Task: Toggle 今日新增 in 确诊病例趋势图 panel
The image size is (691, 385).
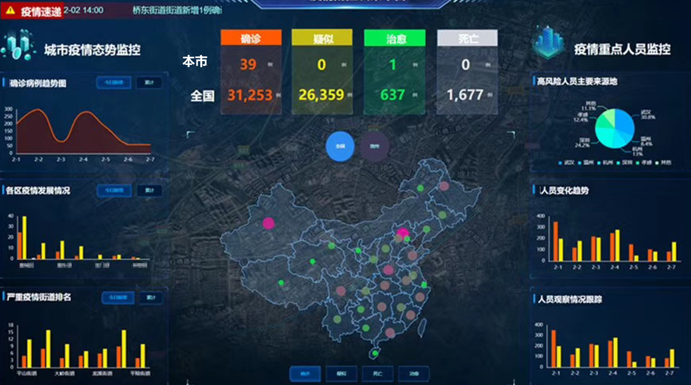Action: [x=114, y=83]
